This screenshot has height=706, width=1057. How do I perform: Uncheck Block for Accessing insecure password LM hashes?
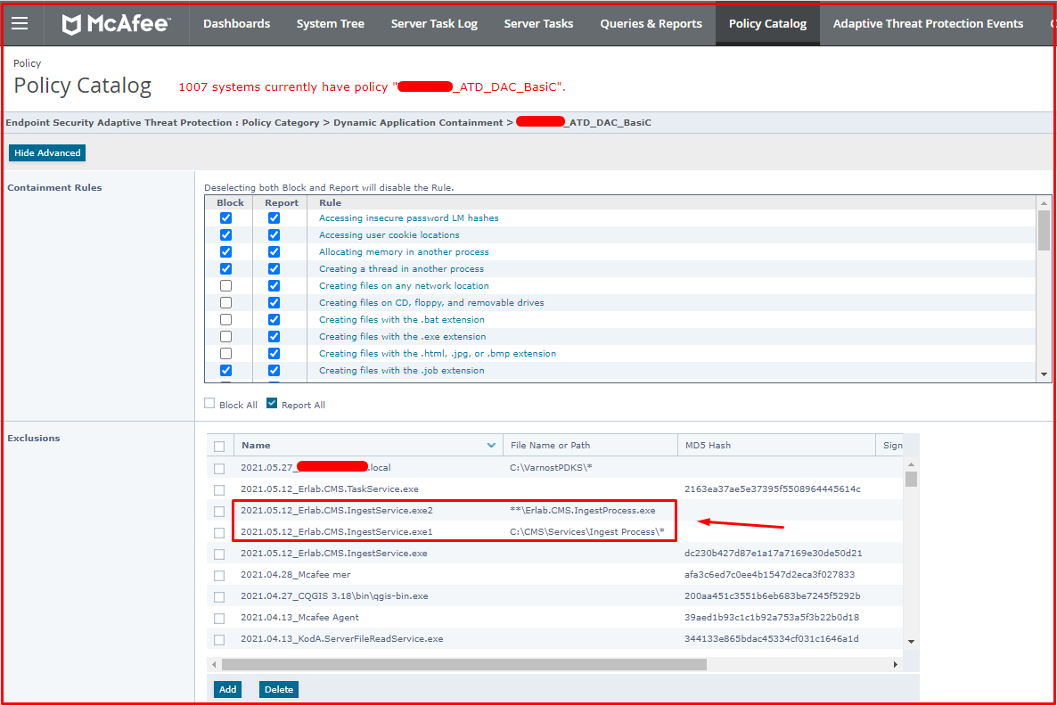(225, 218)
